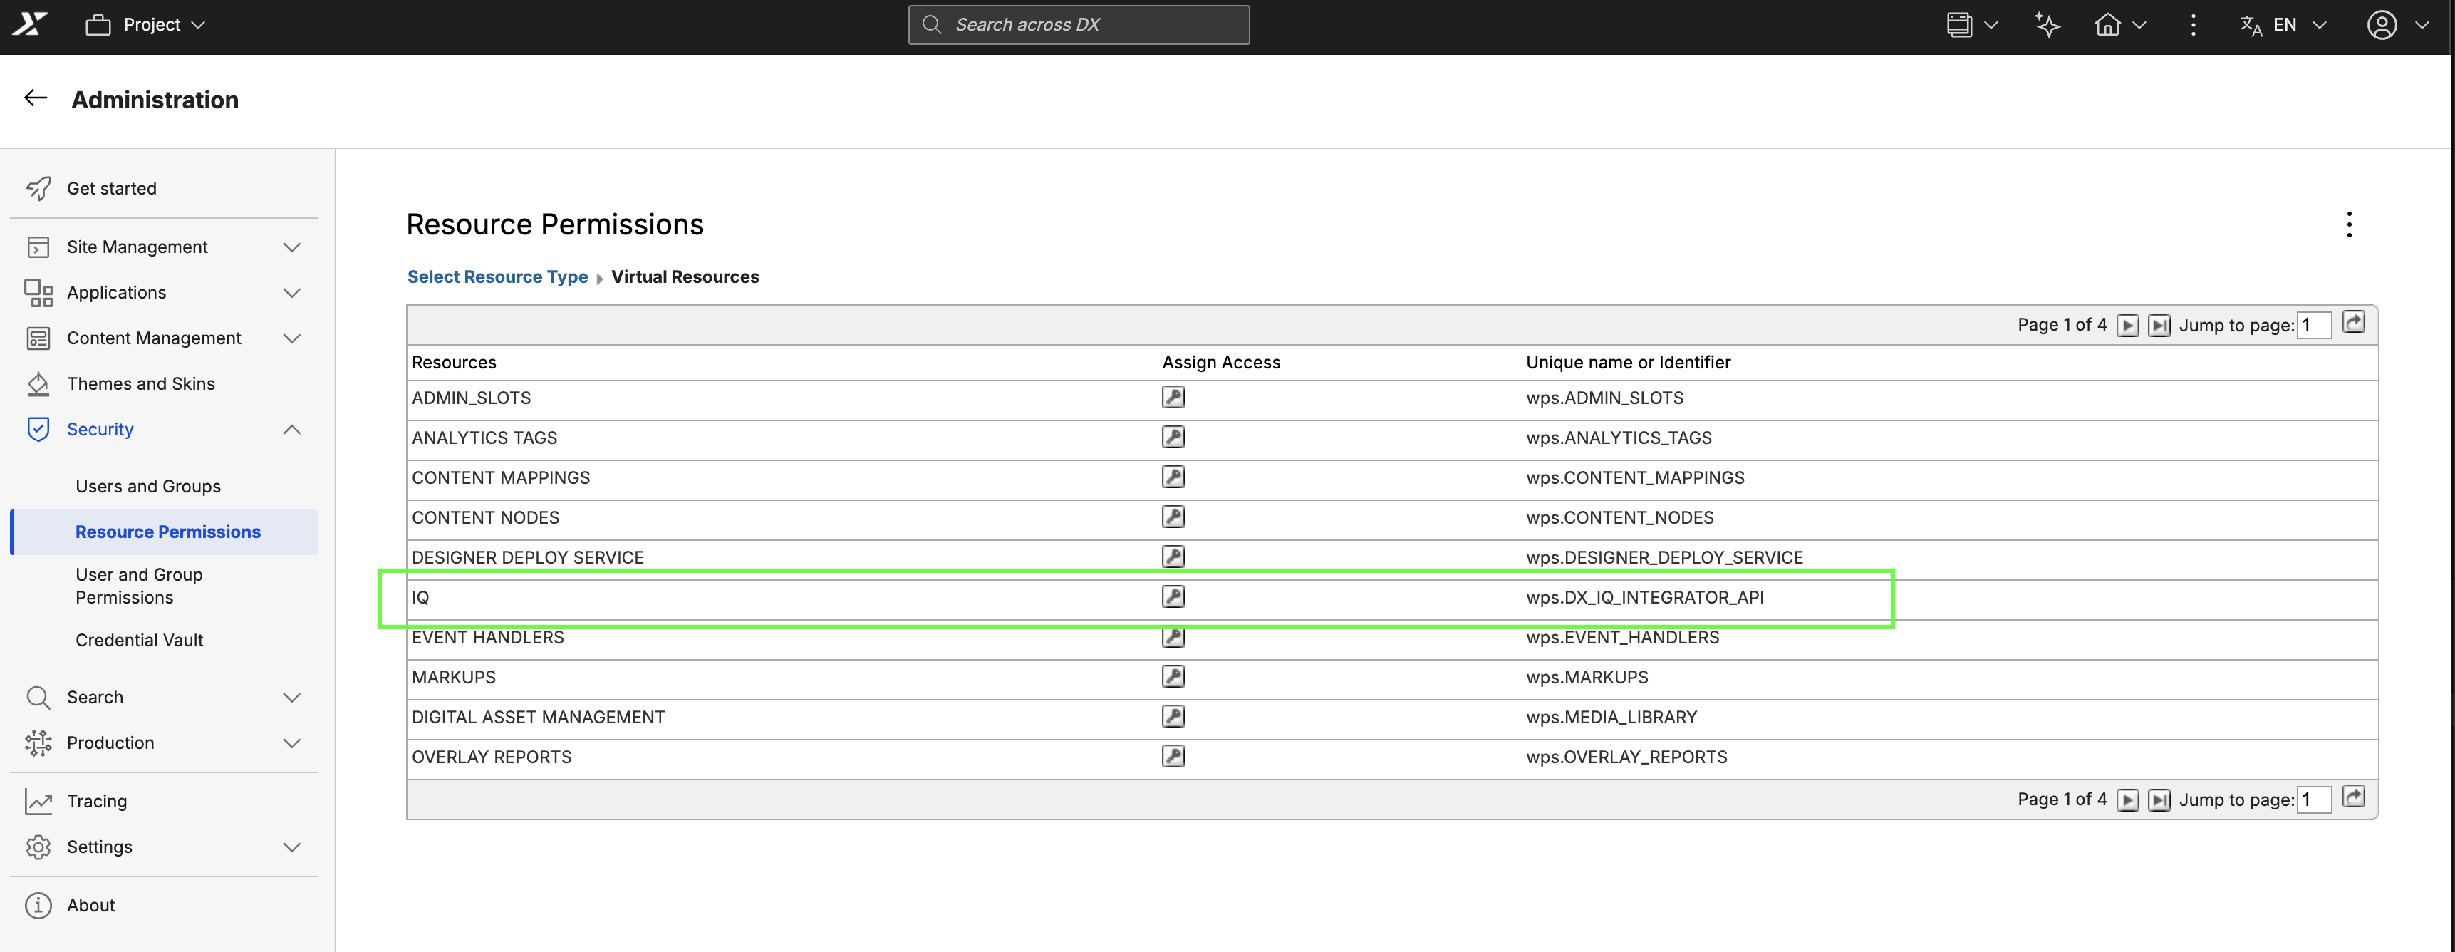The width and height of the screenshot is (2455, 952).
Task: Jump to last page using bottom pager
Action: click(x=2159, y=800)
